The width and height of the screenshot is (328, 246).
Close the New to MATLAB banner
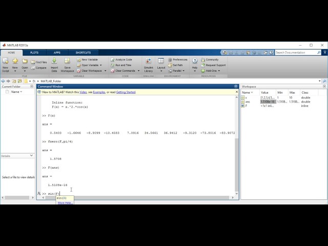[x=237, y=92]
